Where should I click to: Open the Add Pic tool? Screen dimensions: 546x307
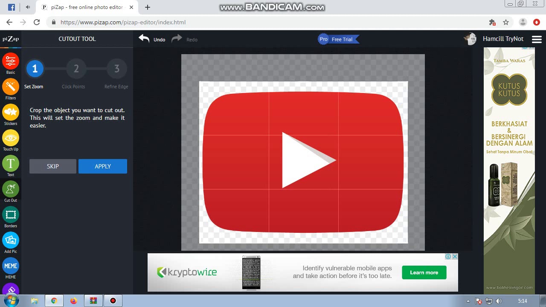(x=11, y=240)
